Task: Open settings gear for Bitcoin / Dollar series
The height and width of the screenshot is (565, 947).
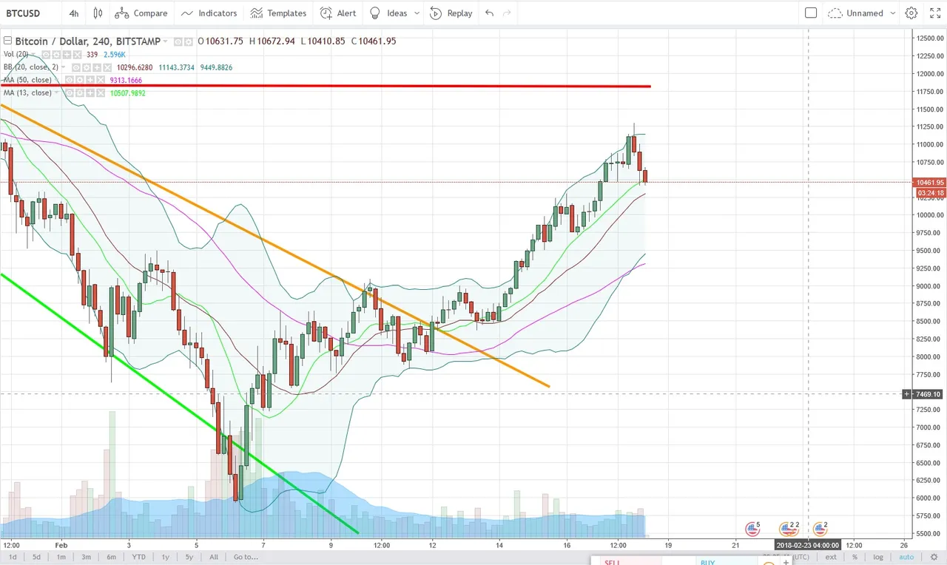Action: pos(189,41)
